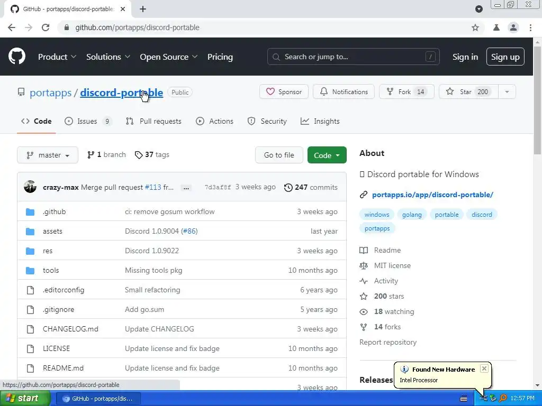Open the Product dropdown menu
Viewport: 542px width, 406px height.
click(x=57, y=57)
